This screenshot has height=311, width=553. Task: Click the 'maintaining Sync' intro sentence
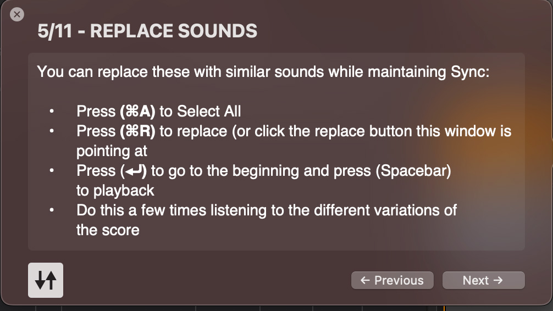(x=263, y=72)
